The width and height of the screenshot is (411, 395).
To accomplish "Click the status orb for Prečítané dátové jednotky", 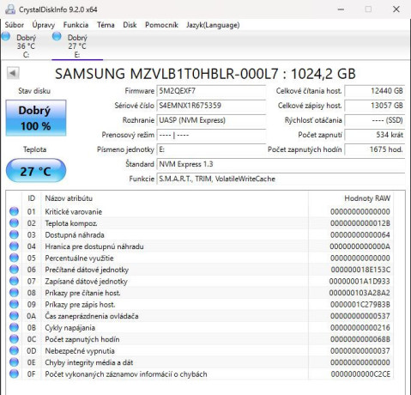I will coord(14,270).
